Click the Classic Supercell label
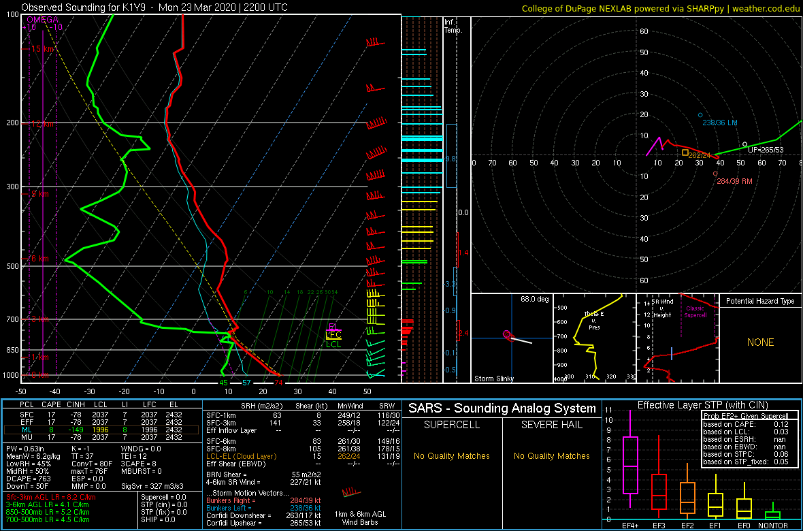 tap(696, 312)
